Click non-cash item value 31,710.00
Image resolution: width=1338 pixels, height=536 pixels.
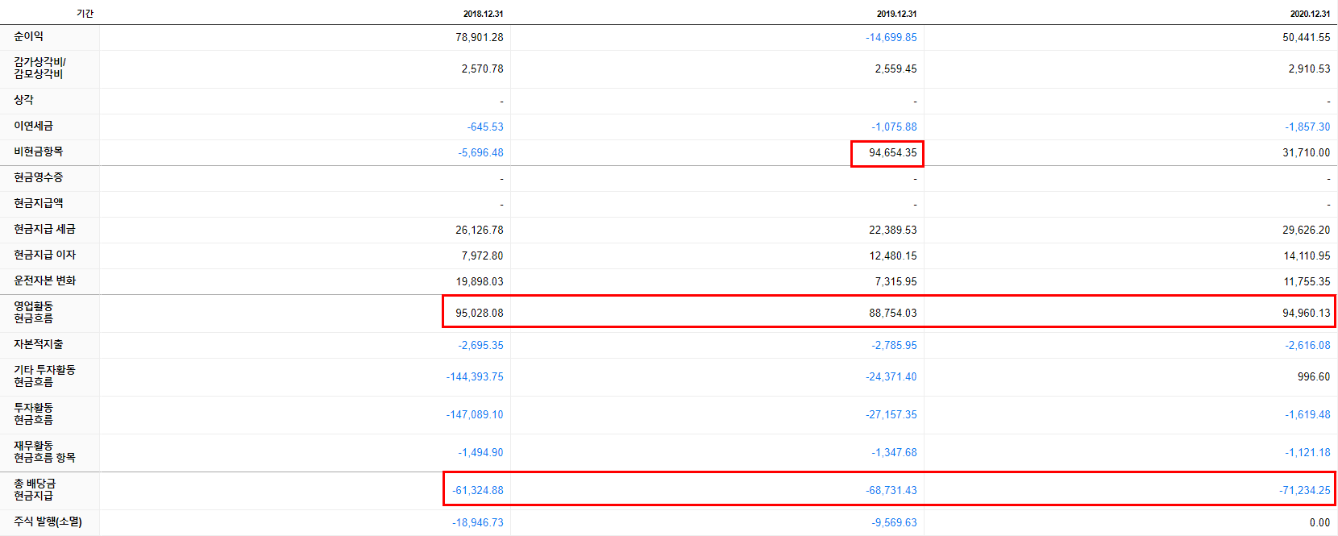point(1306,152)
